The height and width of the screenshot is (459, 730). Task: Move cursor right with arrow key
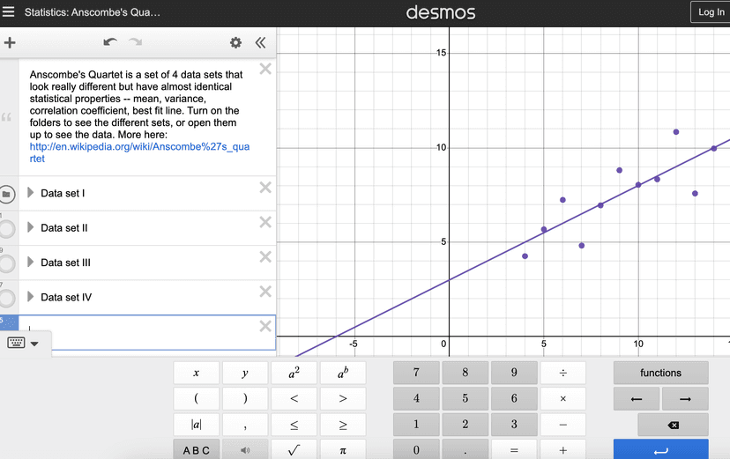685,398
